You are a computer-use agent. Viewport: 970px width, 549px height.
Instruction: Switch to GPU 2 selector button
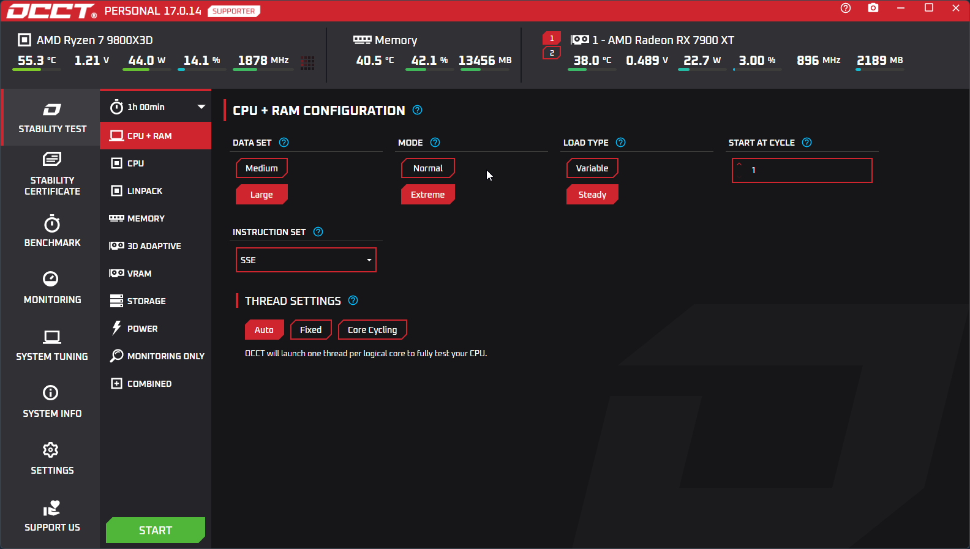click(x=552, y=53)
